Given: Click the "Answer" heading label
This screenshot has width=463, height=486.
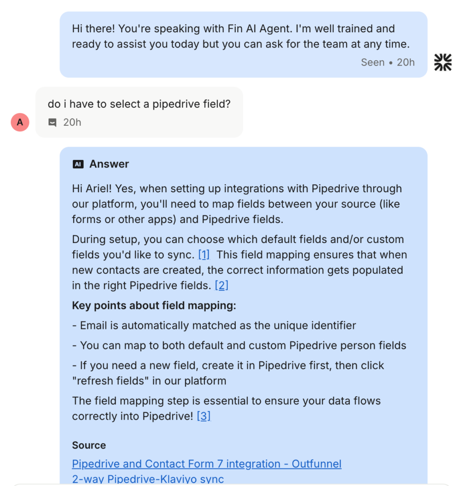Looking at the screenshot, I should [109, 164].
